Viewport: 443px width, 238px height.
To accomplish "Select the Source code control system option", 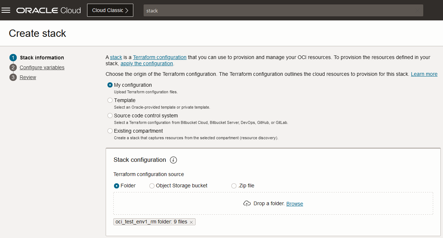I will (110, 116).
